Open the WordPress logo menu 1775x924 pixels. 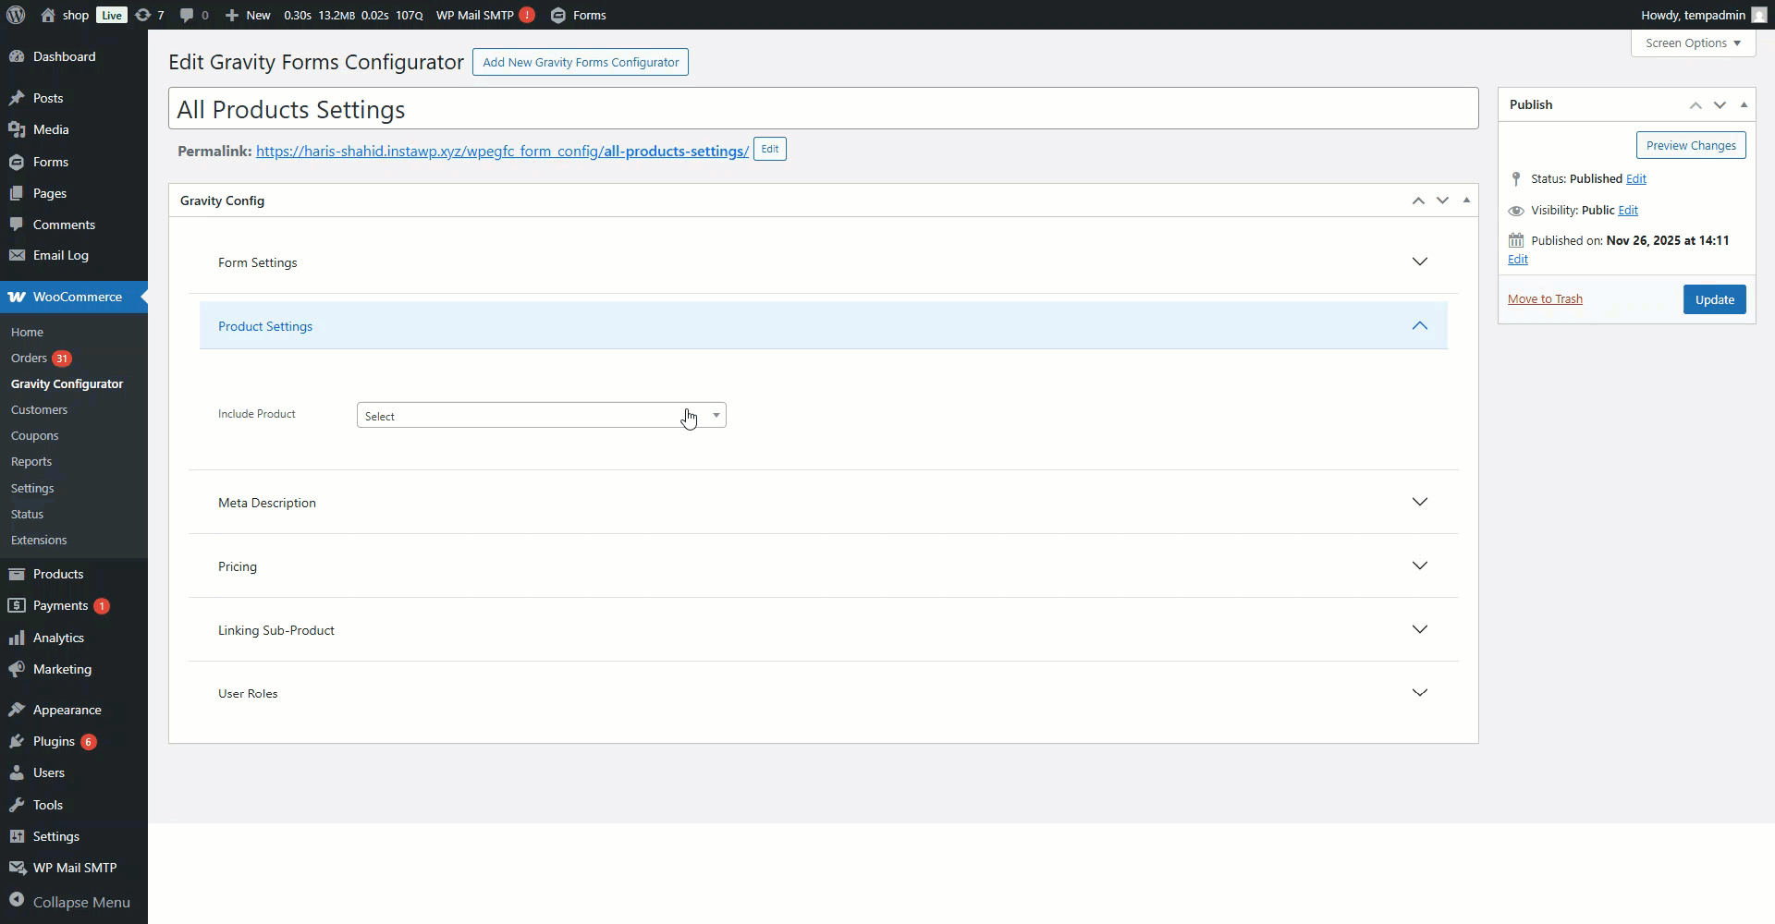16,15
